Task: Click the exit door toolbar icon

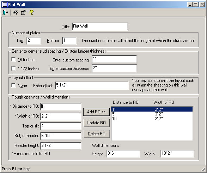Action: [5, 13]
